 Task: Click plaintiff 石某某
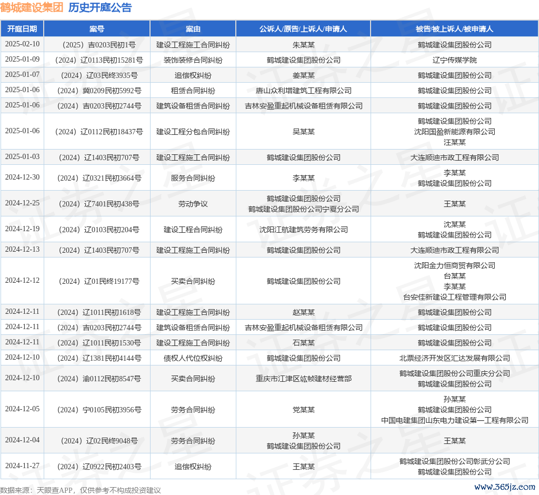pyautogui.click(x=304, y=343)
